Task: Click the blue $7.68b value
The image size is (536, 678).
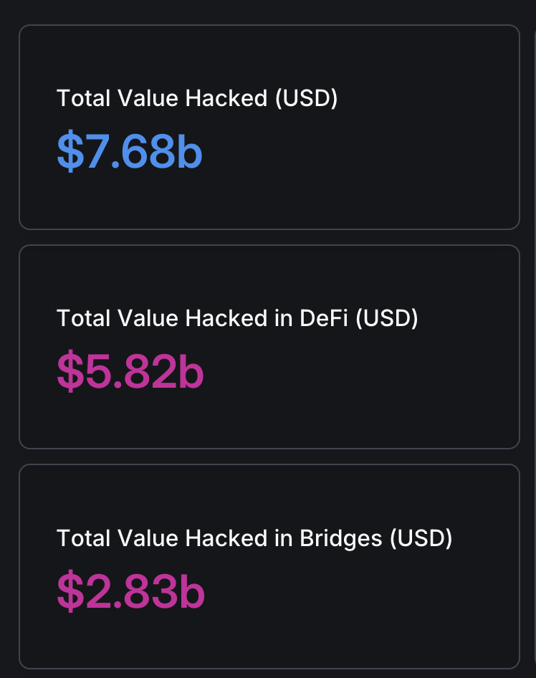Action: pyautogui.click(x=130, y=151)
